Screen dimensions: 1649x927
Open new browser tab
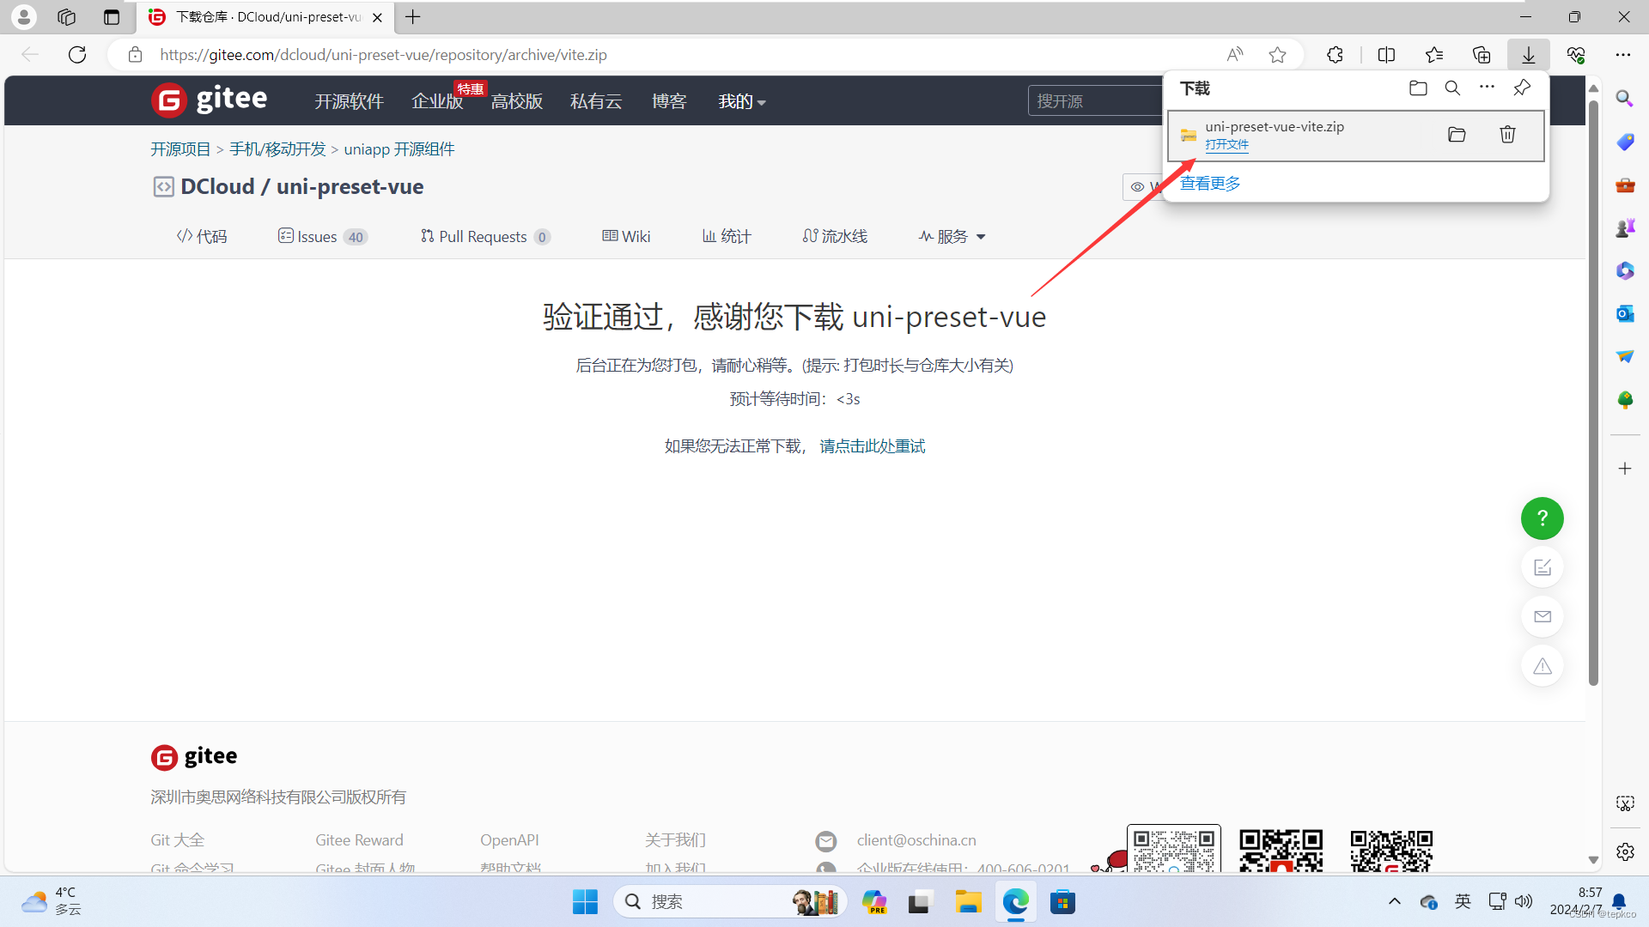(413, 17)
